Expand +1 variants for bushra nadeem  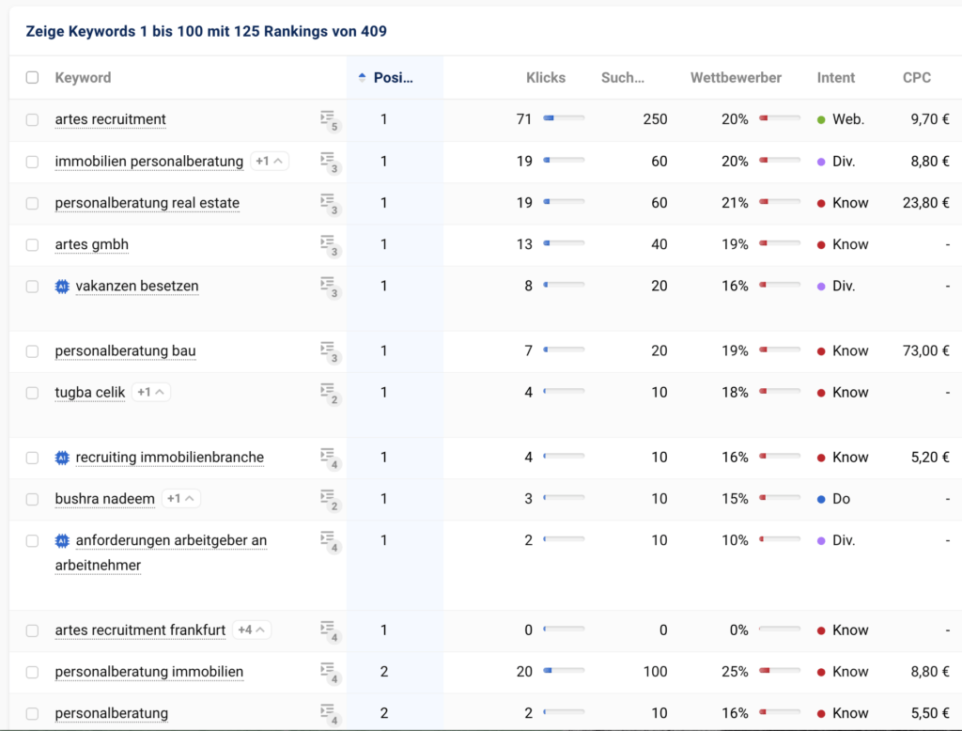point(181,498)
